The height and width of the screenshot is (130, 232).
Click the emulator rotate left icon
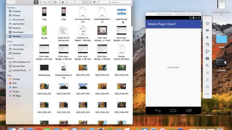207,44
